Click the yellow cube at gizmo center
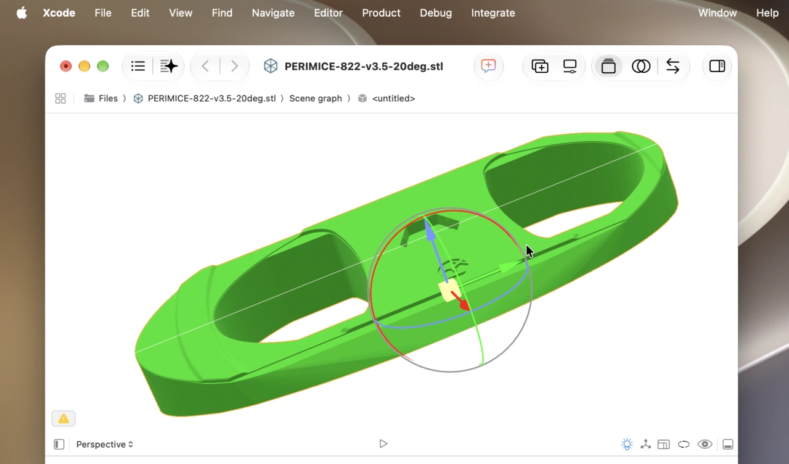Screen dimensions: 789x464 coord(449,290)
